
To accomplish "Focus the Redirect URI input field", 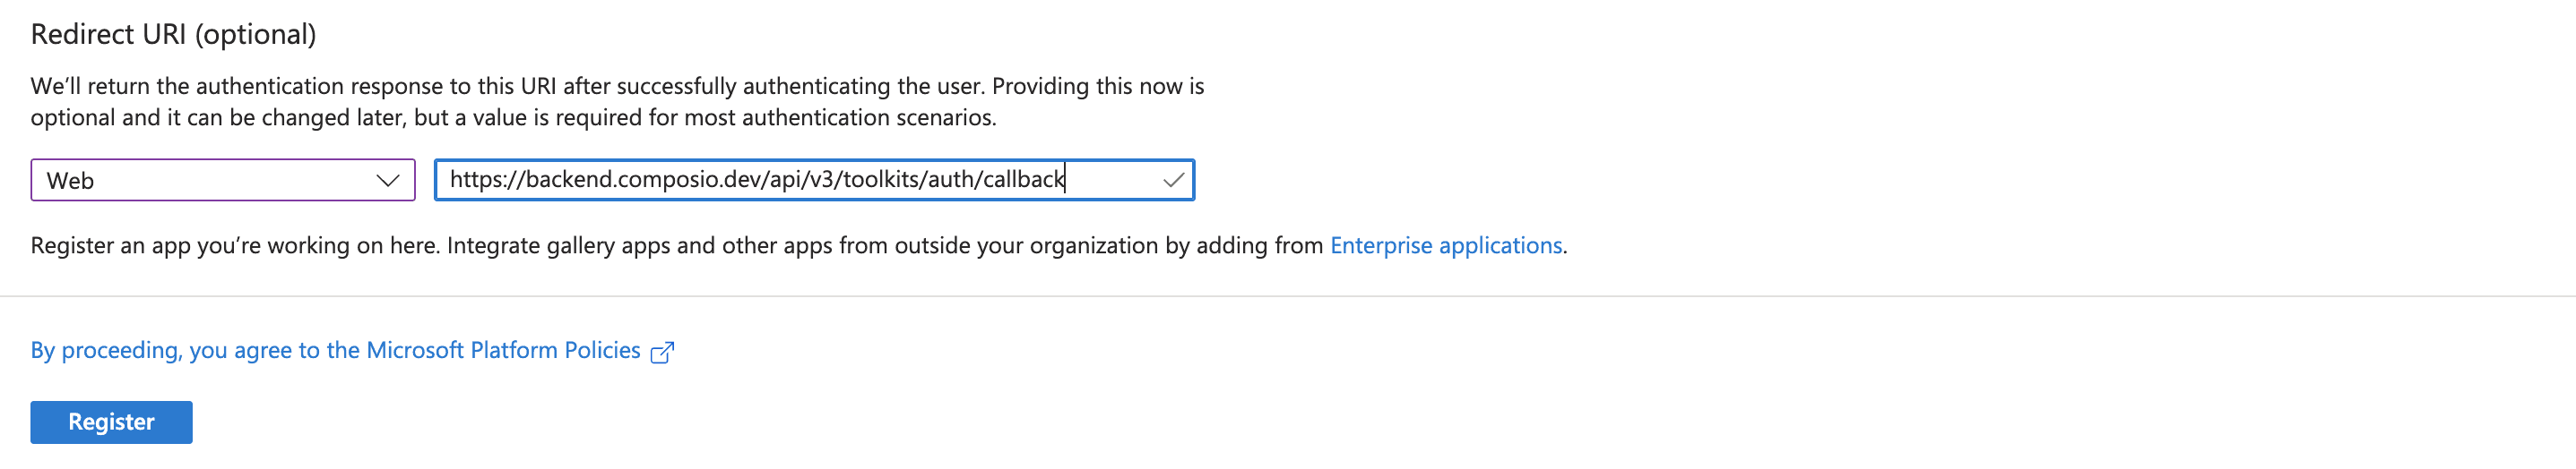I will pos(814,181).
